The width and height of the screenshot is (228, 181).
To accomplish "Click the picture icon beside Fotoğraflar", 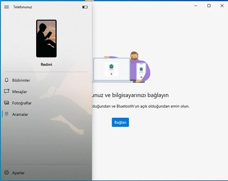I will [6, 103].
